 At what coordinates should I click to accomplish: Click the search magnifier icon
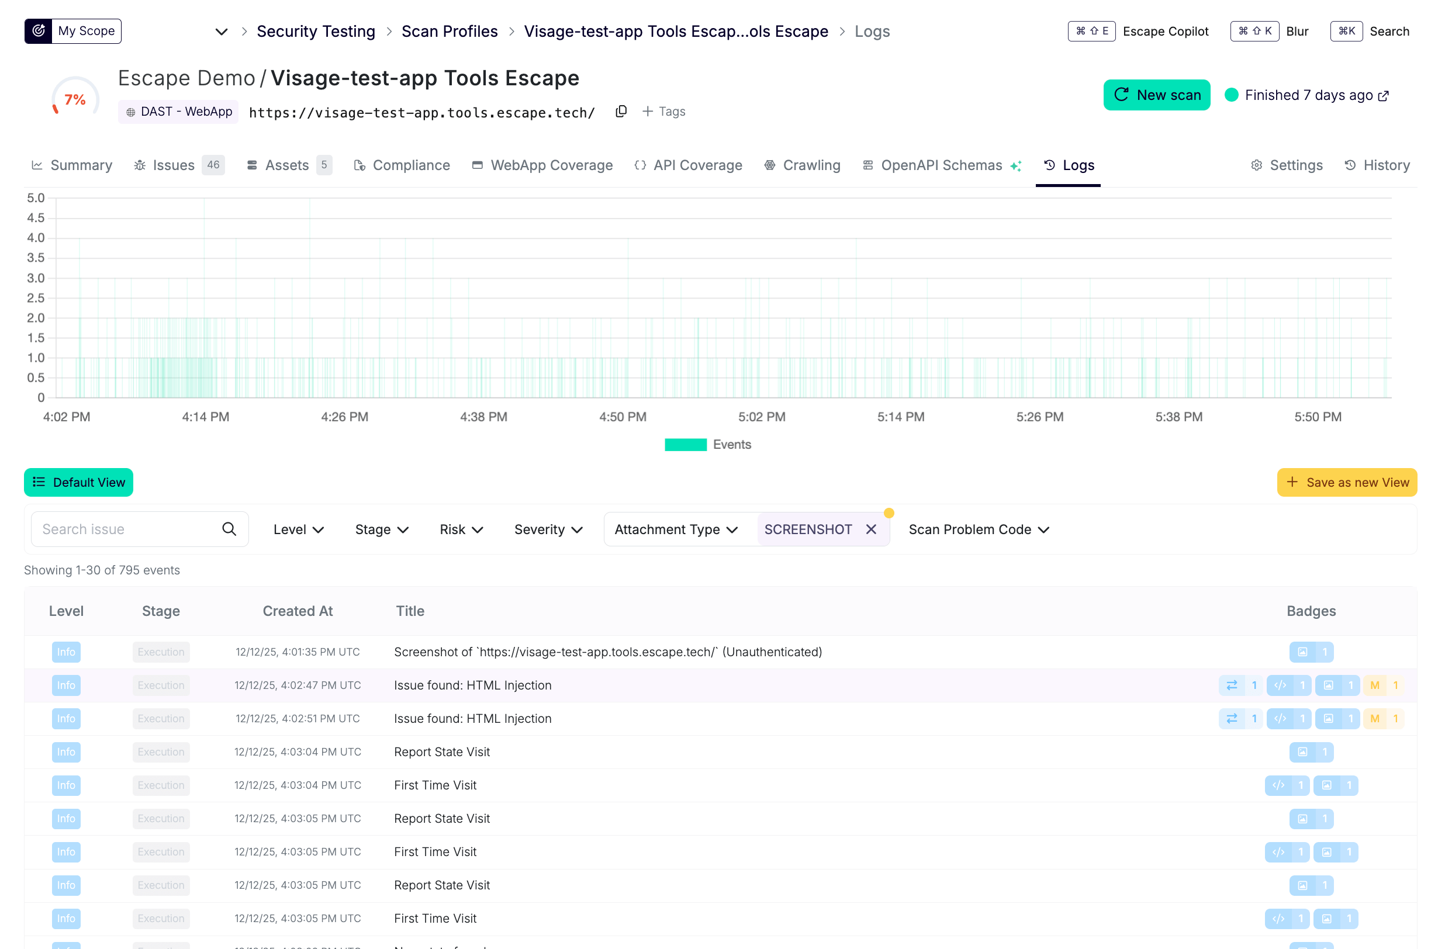[229, 529]
